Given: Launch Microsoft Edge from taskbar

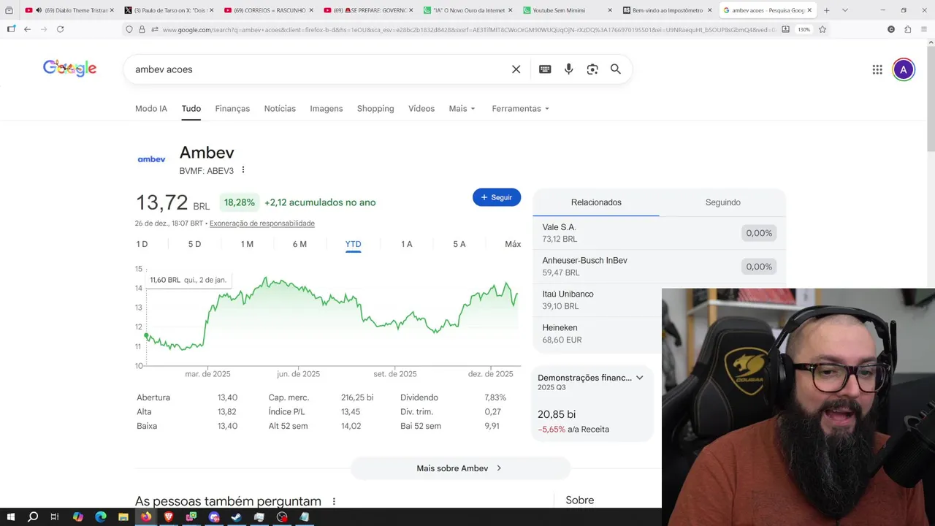Looking at the screenshot, I should [x=101, y=517].
